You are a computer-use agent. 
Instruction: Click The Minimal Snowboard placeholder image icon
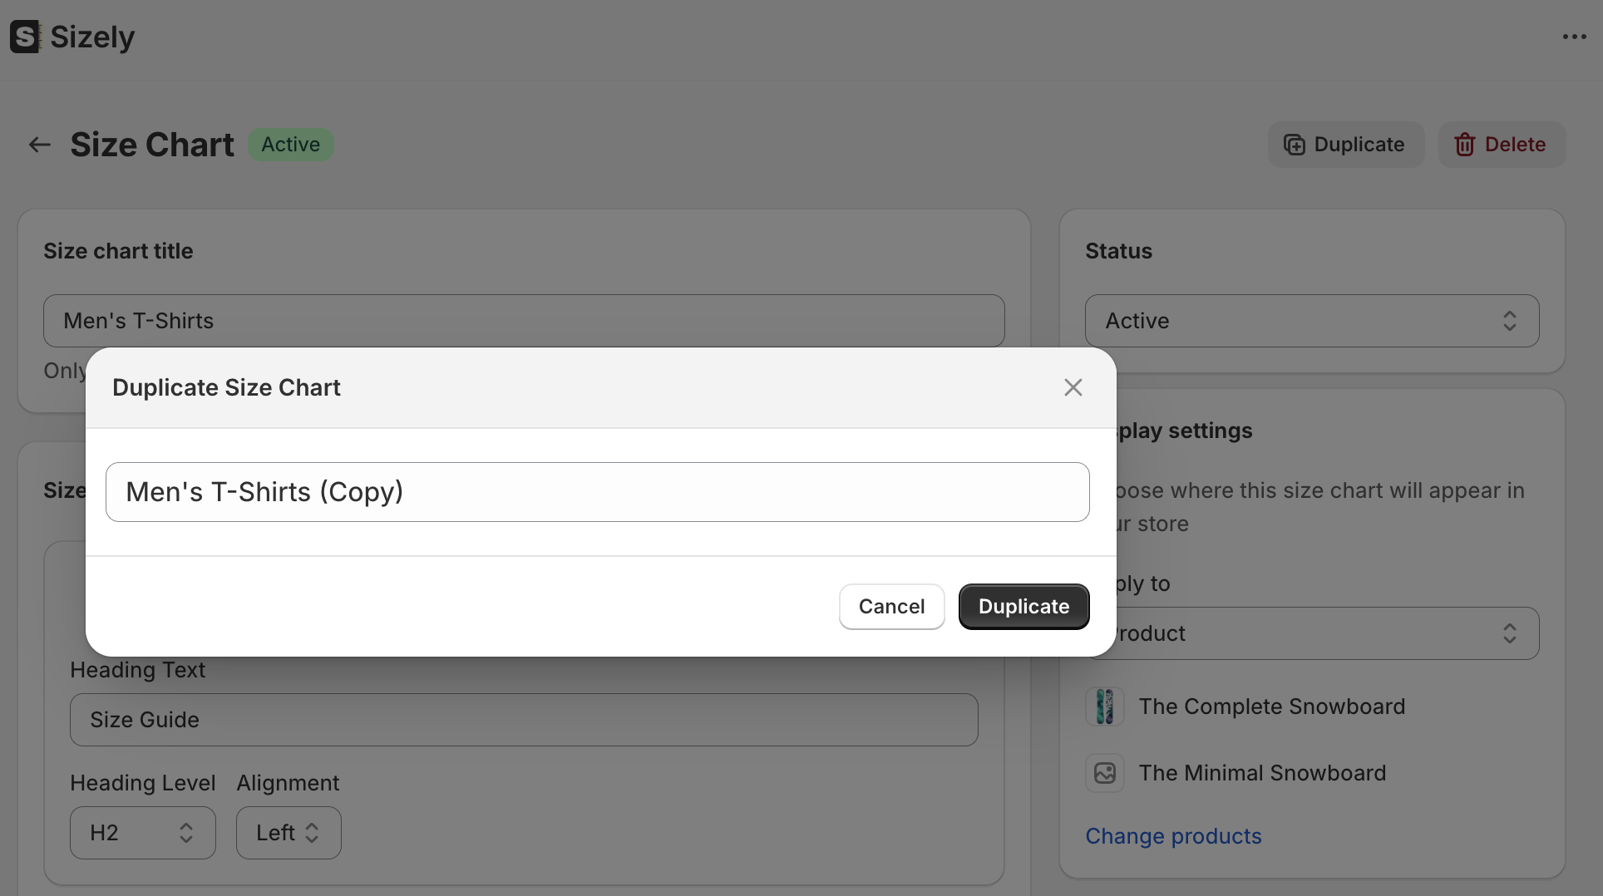(x=1105, y=773)
